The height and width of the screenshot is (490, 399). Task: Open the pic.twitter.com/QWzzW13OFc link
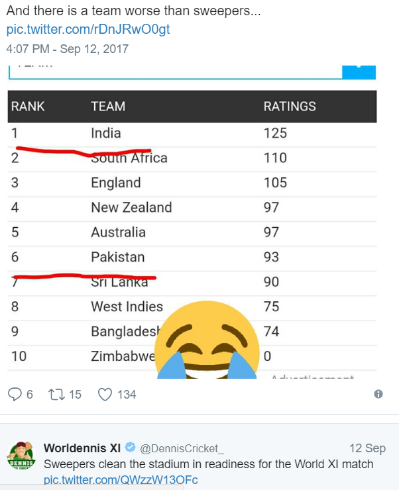(x=121, y=480)
